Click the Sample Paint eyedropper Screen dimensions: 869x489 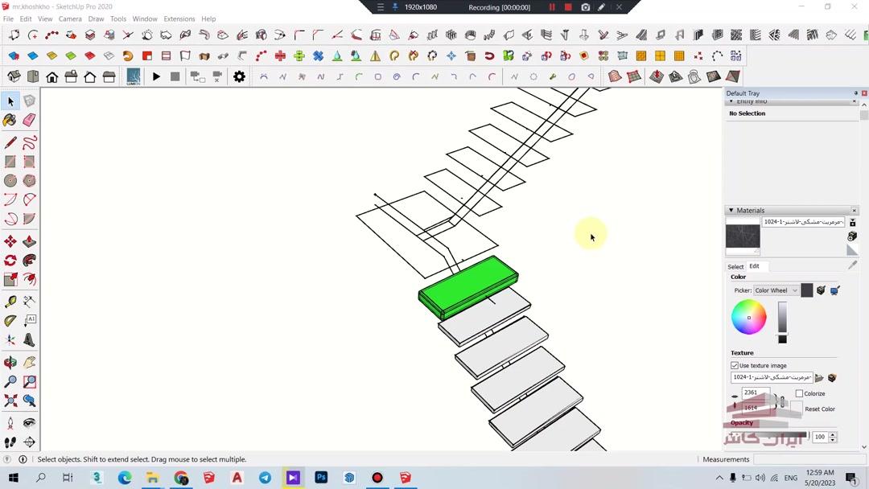click(852, 266)
